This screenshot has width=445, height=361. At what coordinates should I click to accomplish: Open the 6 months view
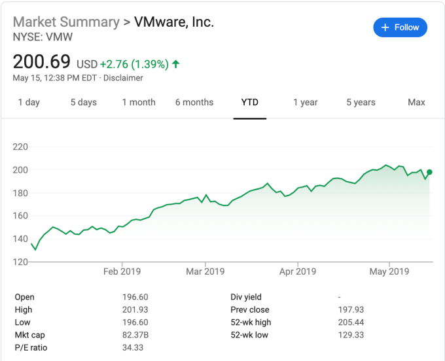tap(194, 102)
